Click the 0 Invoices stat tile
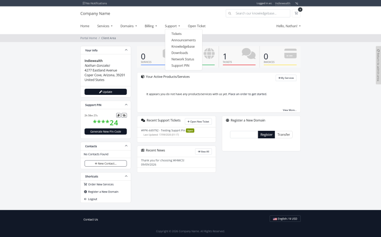Viewport: 381px width, 237px height. 280,56
